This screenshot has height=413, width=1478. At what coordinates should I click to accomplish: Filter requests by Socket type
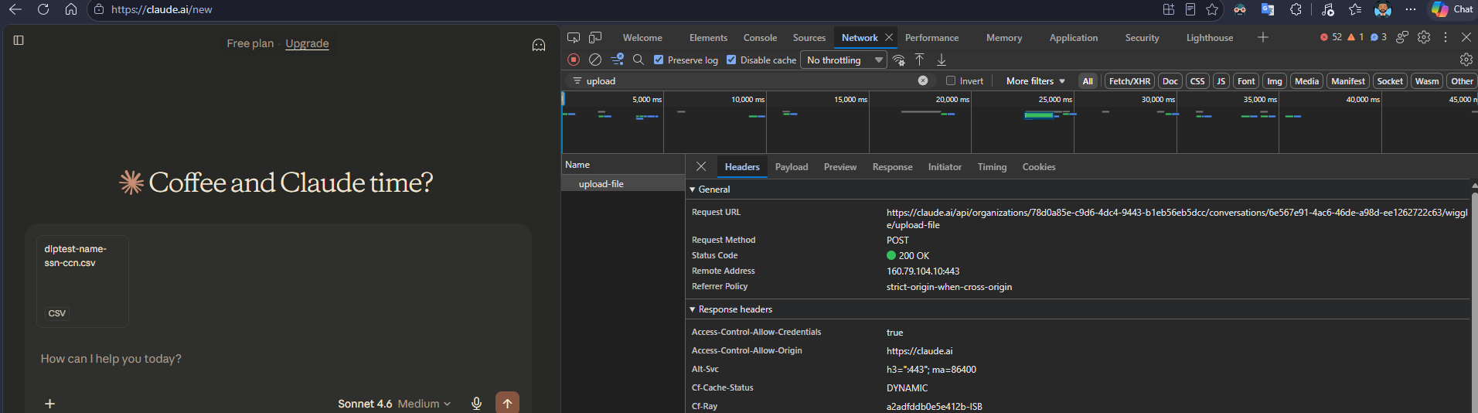click(1390, 80)
